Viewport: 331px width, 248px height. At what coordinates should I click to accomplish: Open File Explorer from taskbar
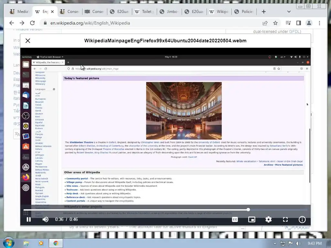coord(26,243)
